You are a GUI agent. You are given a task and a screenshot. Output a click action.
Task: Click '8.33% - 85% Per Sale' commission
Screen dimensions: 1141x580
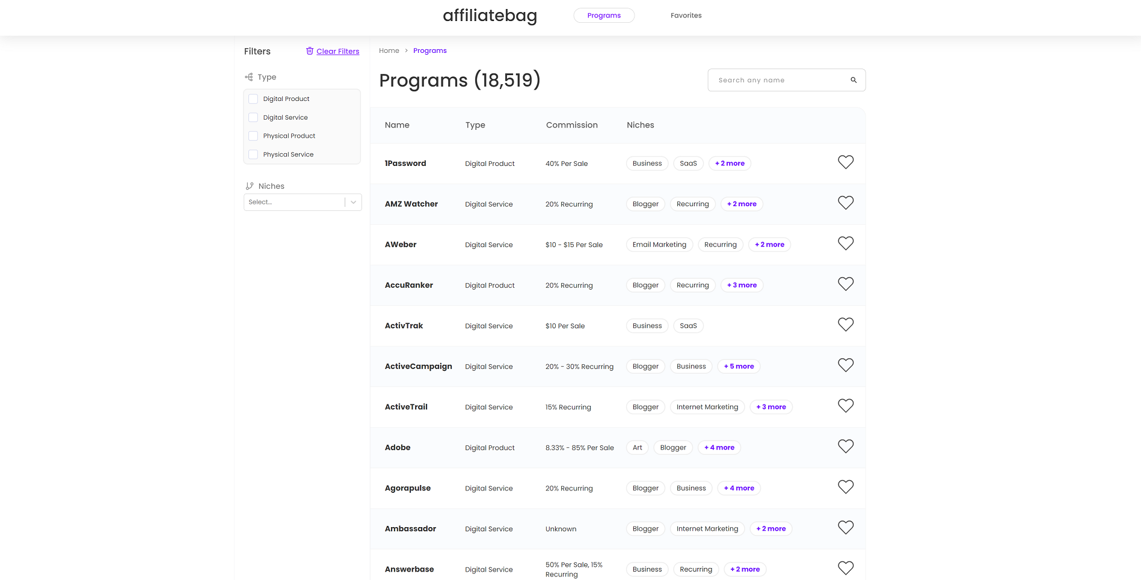(580, 448)
